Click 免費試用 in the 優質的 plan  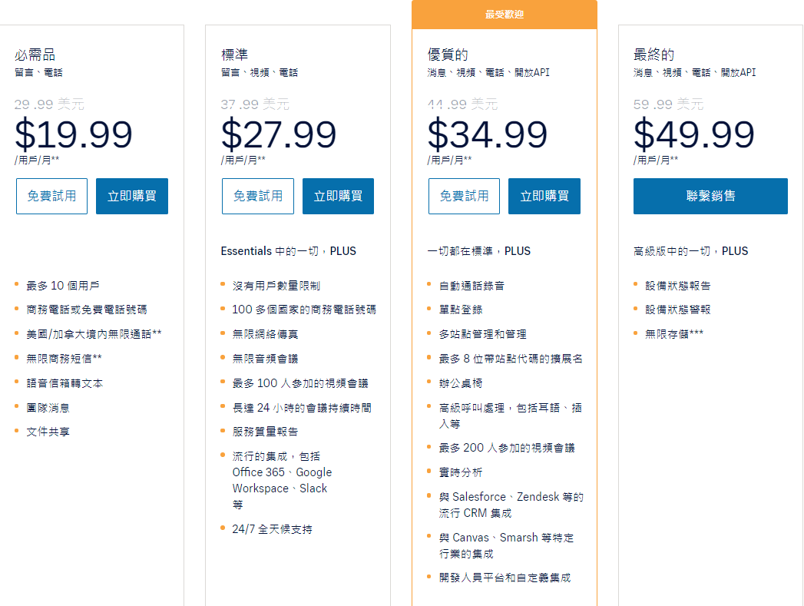click(x=464, y=196)
